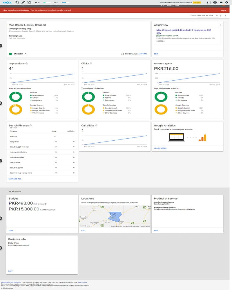Screen dimensions: 232x290
Task: Open dropdown arrow next to bodyshopksa.com ad URL
Action: click(x=177, y=35)
